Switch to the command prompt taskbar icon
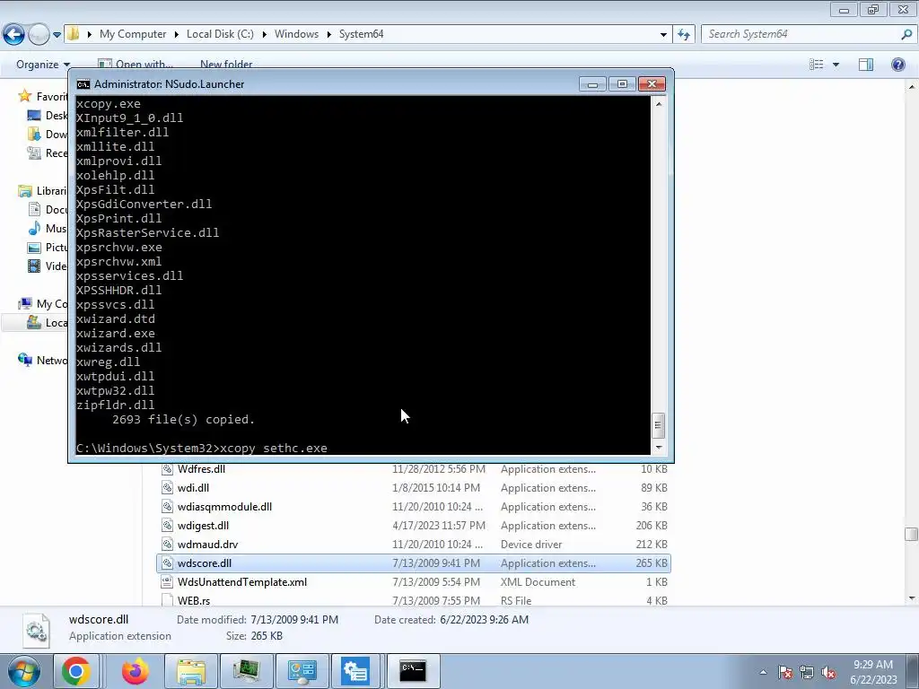The width and height of the screenshot is (919, 689). click(x=413, y=671)
